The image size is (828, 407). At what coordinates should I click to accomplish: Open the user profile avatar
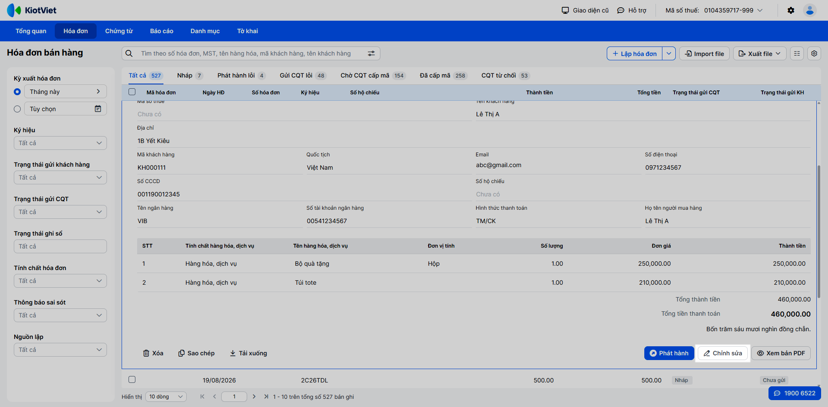point(810,10)
